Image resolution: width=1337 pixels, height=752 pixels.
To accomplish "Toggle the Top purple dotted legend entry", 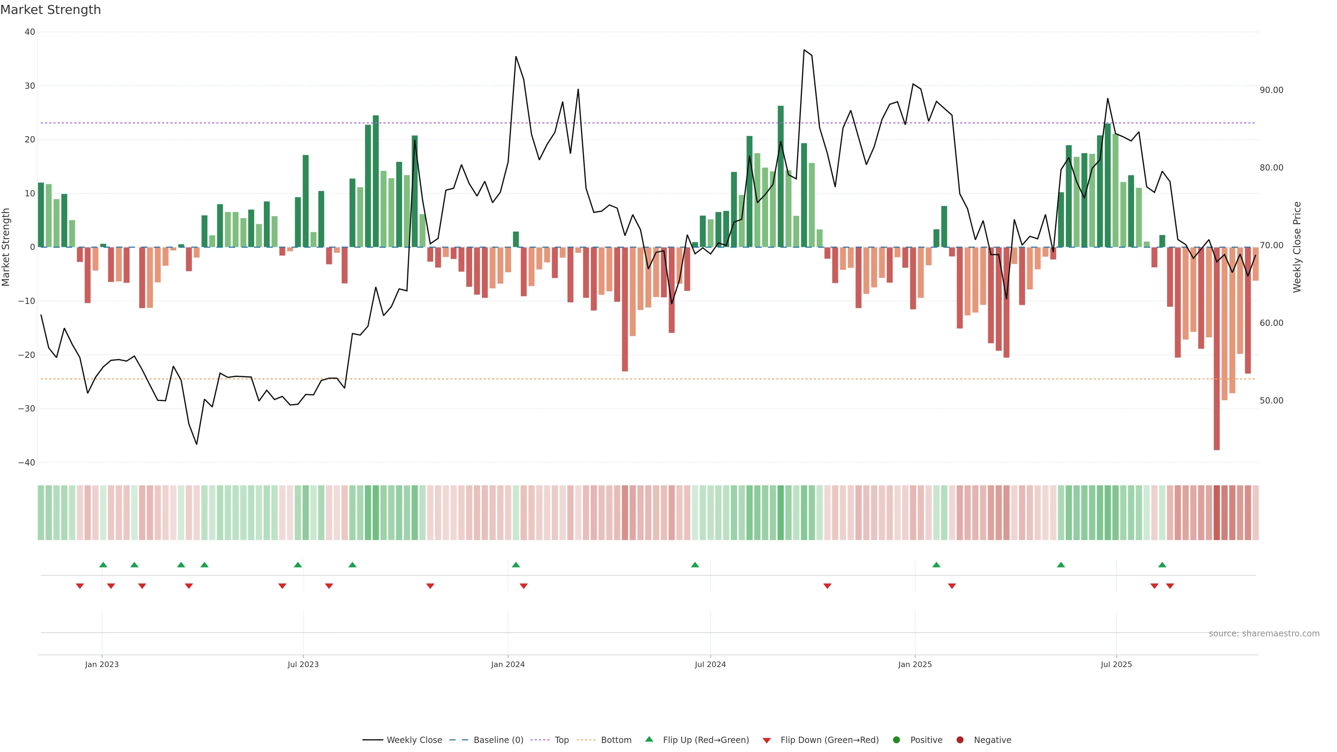I will [x=562, y=740].
